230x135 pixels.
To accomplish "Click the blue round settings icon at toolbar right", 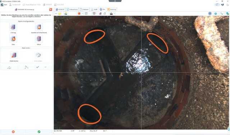I will pyautogui.click(x=210, y=14).
